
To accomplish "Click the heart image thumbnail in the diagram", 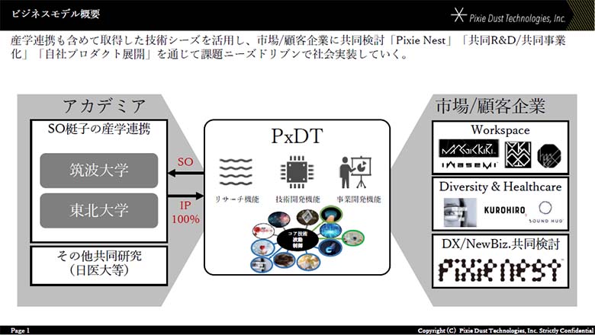I will [x=262, y=247].
